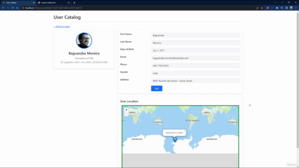Zoom out on the map with the minus control

click(126, 114)
